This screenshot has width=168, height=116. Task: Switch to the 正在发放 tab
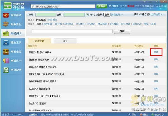click(x=40, y=41)
